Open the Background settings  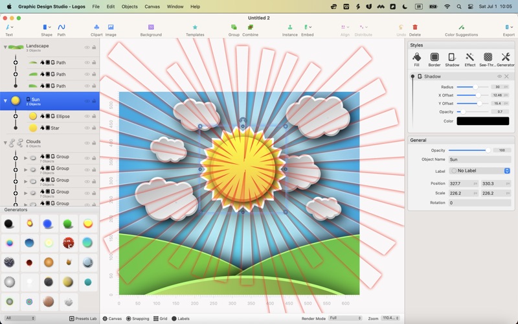(x=151, y=30)
